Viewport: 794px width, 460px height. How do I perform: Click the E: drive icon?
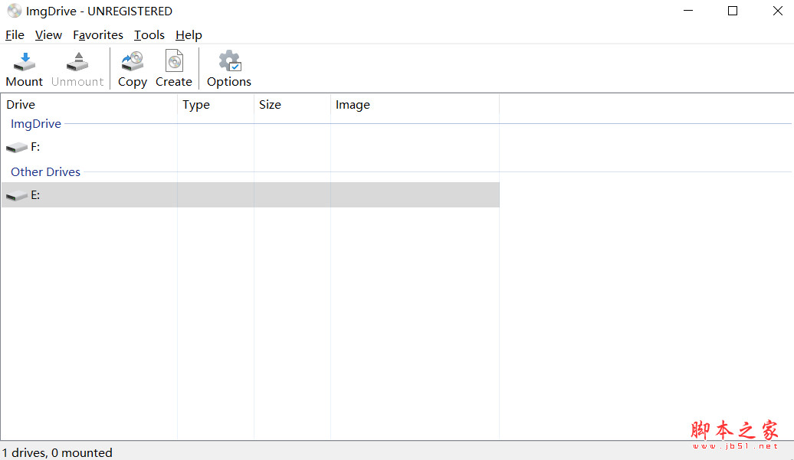17,196
